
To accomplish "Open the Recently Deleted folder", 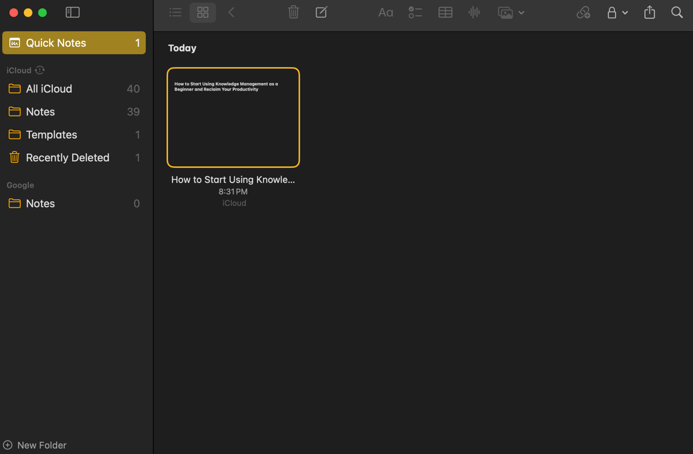I will (68, 157).
